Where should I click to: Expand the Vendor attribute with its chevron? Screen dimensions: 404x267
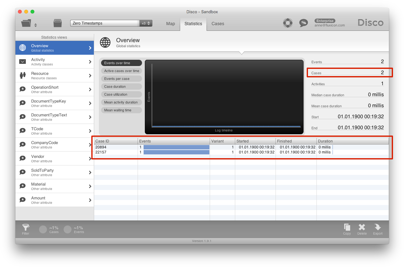coord(90,158)
